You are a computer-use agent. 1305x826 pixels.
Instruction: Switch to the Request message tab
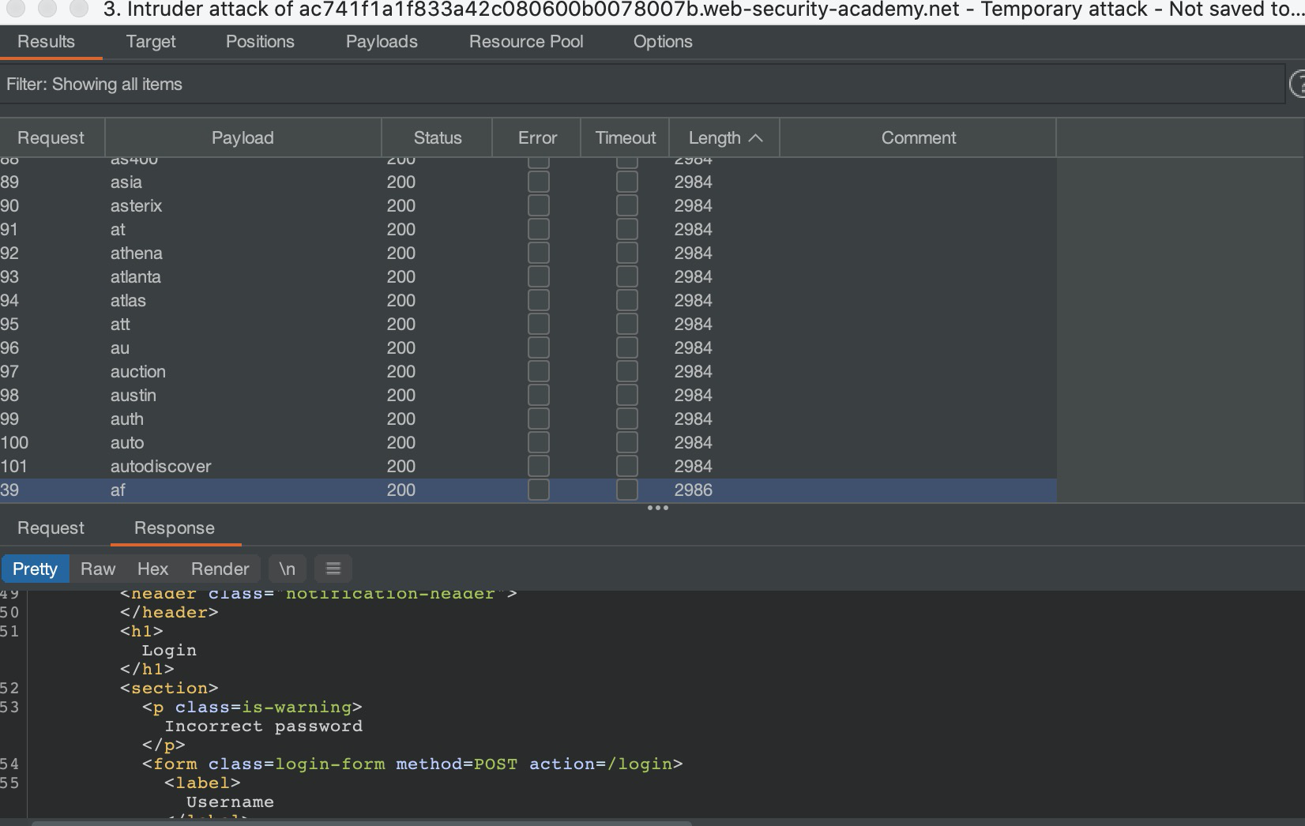coord(51,528)
